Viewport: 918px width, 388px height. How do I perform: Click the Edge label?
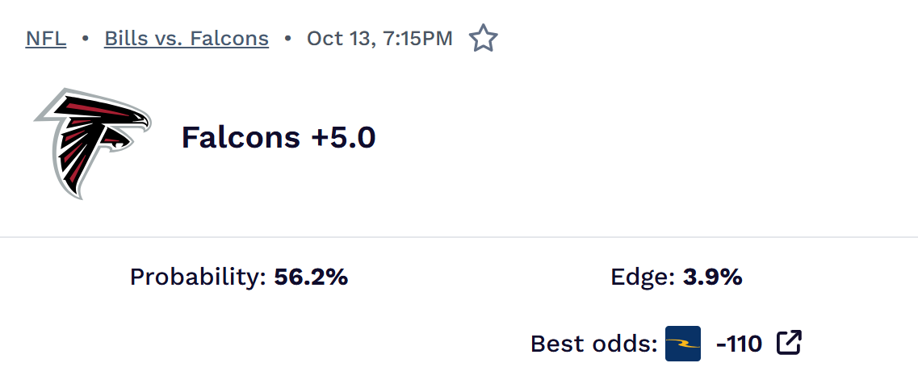(x=643, y=277)
